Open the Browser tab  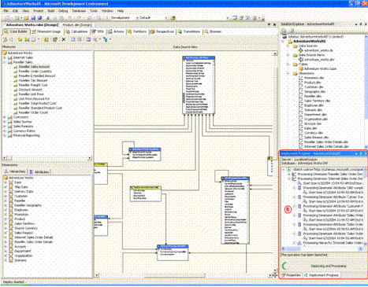[x=213, y=31]
